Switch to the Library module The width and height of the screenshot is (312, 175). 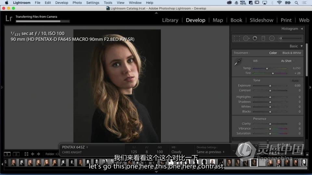pyautogui.click(x=170, y=20)
